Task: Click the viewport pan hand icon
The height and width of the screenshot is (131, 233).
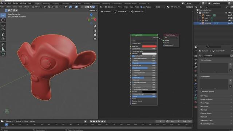Action: tap(95, 31)
